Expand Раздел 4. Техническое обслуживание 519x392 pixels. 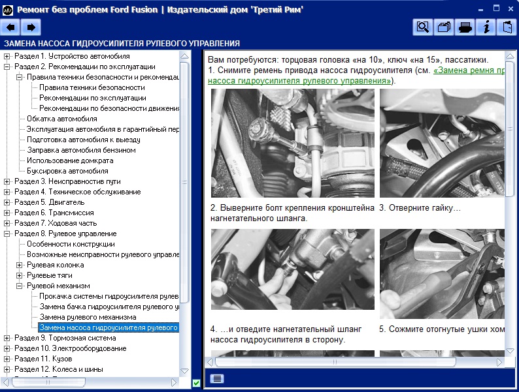pyautogui.click(x=7, y=192)
